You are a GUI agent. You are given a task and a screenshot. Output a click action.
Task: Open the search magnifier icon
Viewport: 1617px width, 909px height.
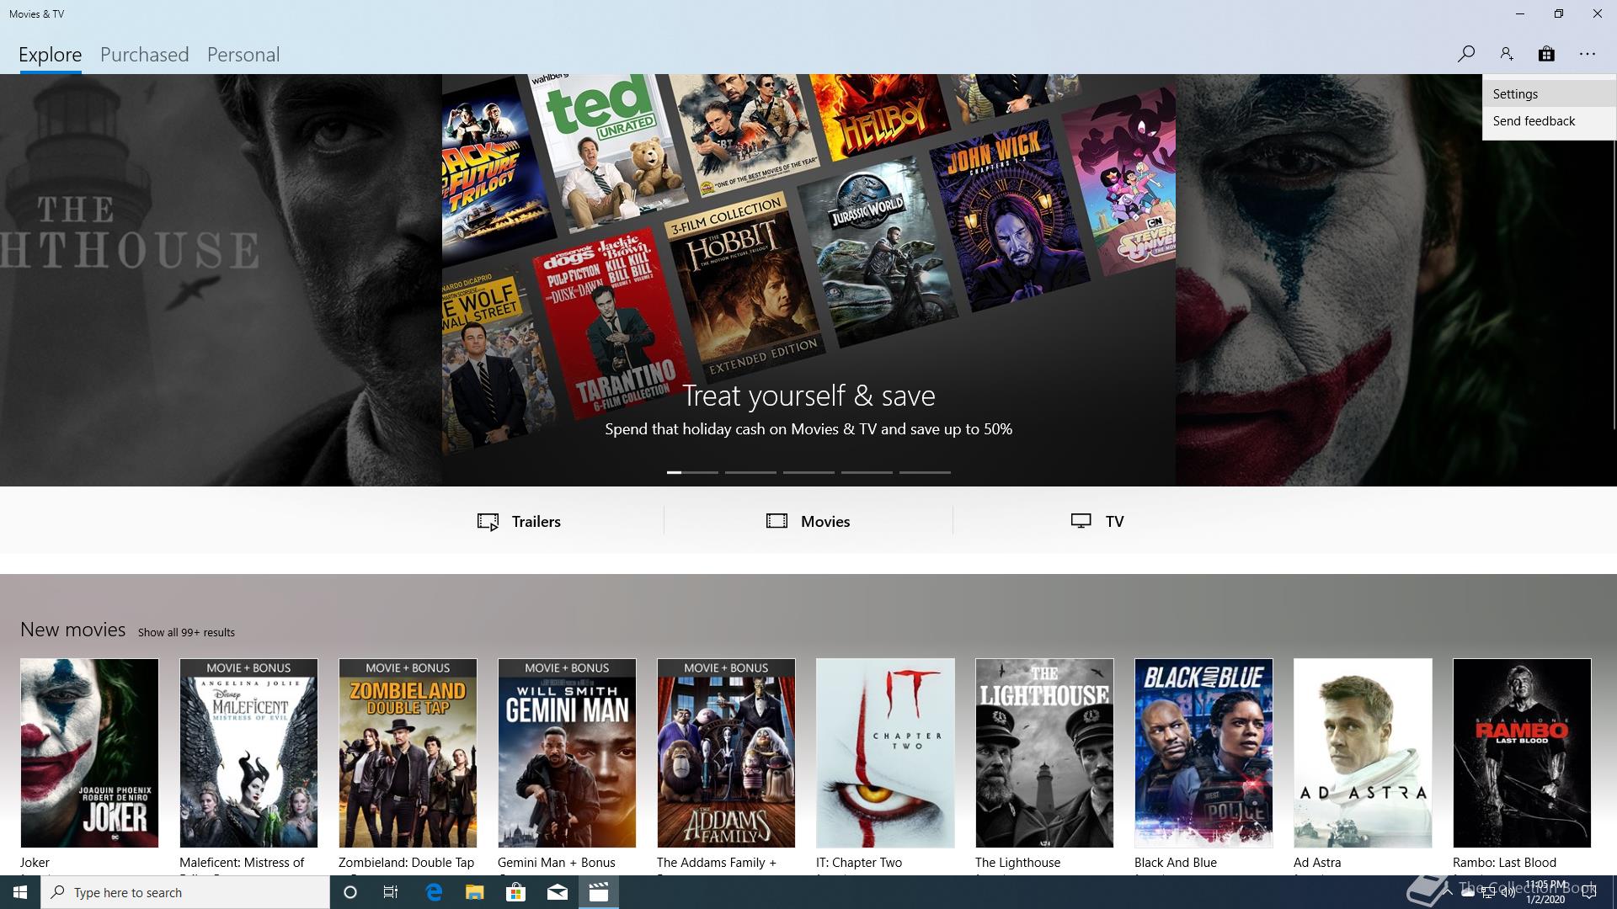click(x=1465, y=54)
